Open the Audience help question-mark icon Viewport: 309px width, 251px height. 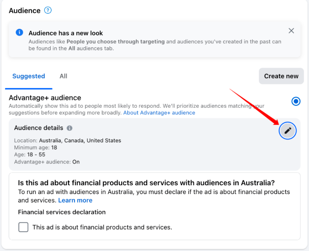coord(48,10)
